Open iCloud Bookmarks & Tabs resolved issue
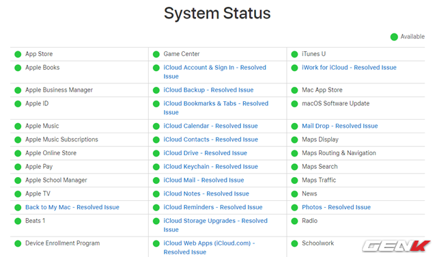 pos(216,108)
